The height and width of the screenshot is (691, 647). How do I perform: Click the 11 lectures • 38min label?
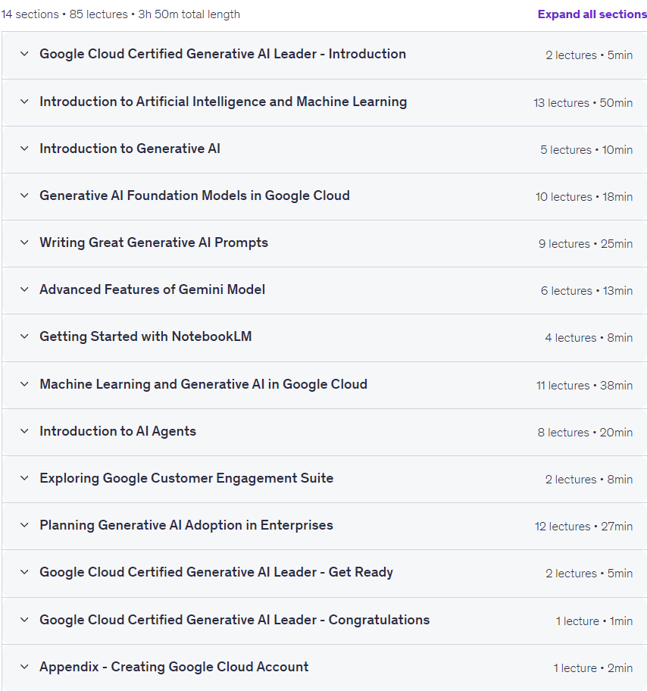pyautogui.click(x=584, y=385)
